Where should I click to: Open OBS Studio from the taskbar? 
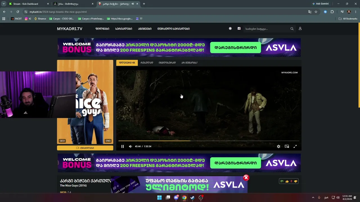click(x=201, y=198)
